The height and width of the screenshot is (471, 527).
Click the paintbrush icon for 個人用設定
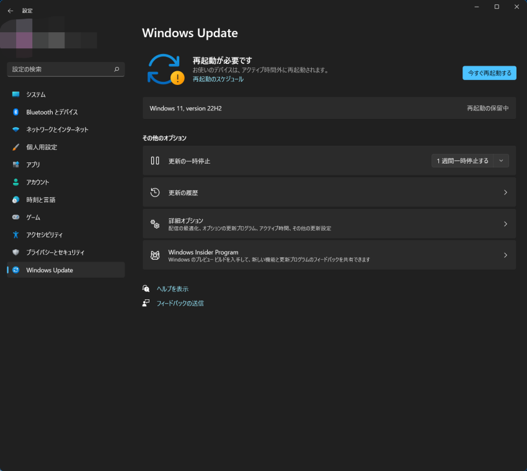pyautogui.click(x=15, y=147)
